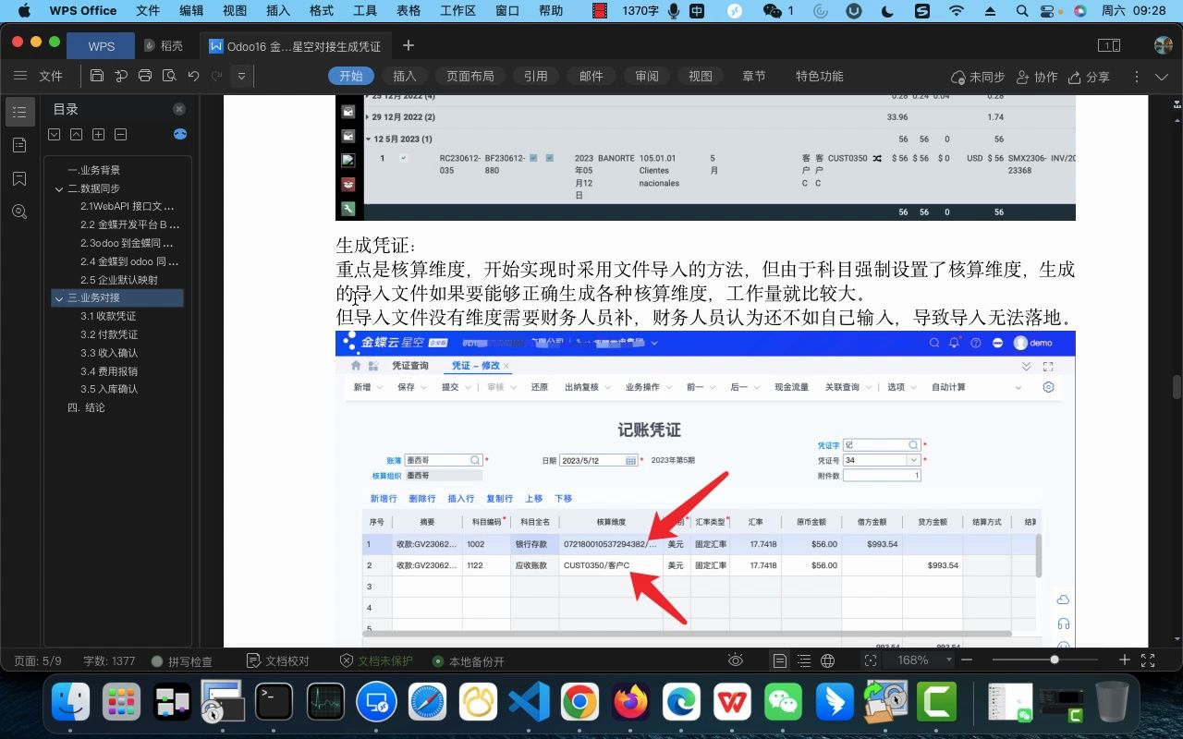The image size is (1183, 739).
Task: Click the export-to-PDF icon beside Save
Action: click(121, 77)
